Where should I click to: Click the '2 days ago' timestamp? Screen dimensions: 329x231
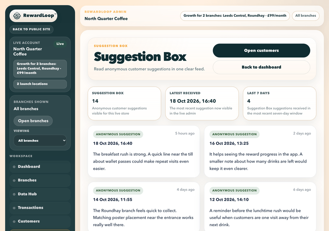point(302,133)
